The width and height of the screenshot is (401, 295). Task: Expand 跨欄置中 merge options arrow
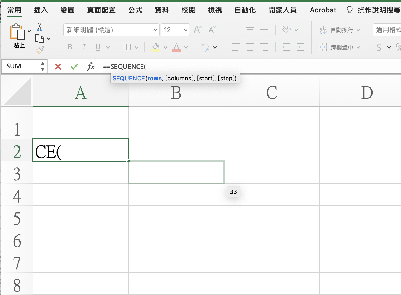click(358, 47)
